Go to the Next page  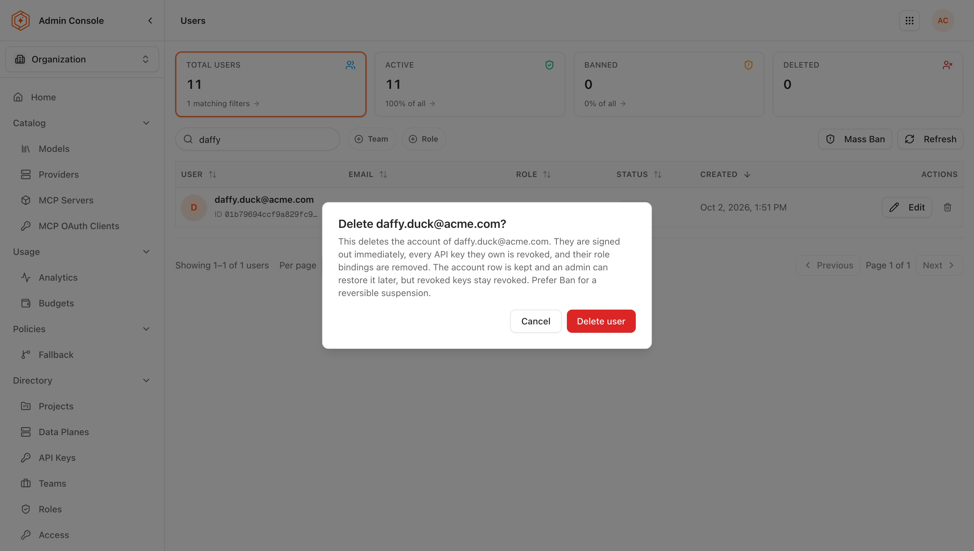939,265
